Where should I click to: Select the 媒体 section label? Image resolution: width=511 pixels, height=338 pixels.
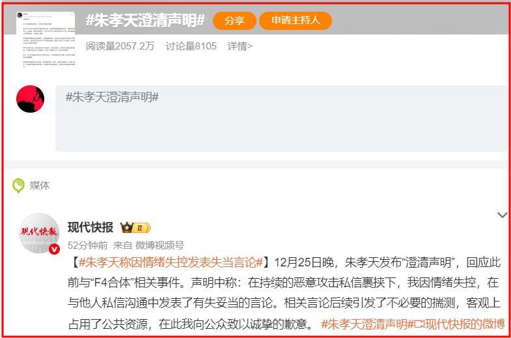point(40,185)
